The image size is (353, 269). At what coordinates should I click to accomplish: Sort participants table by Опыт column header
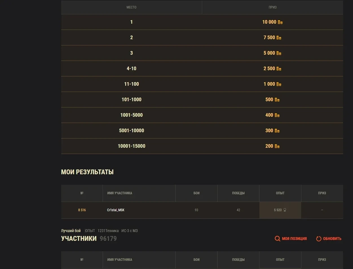280,260
